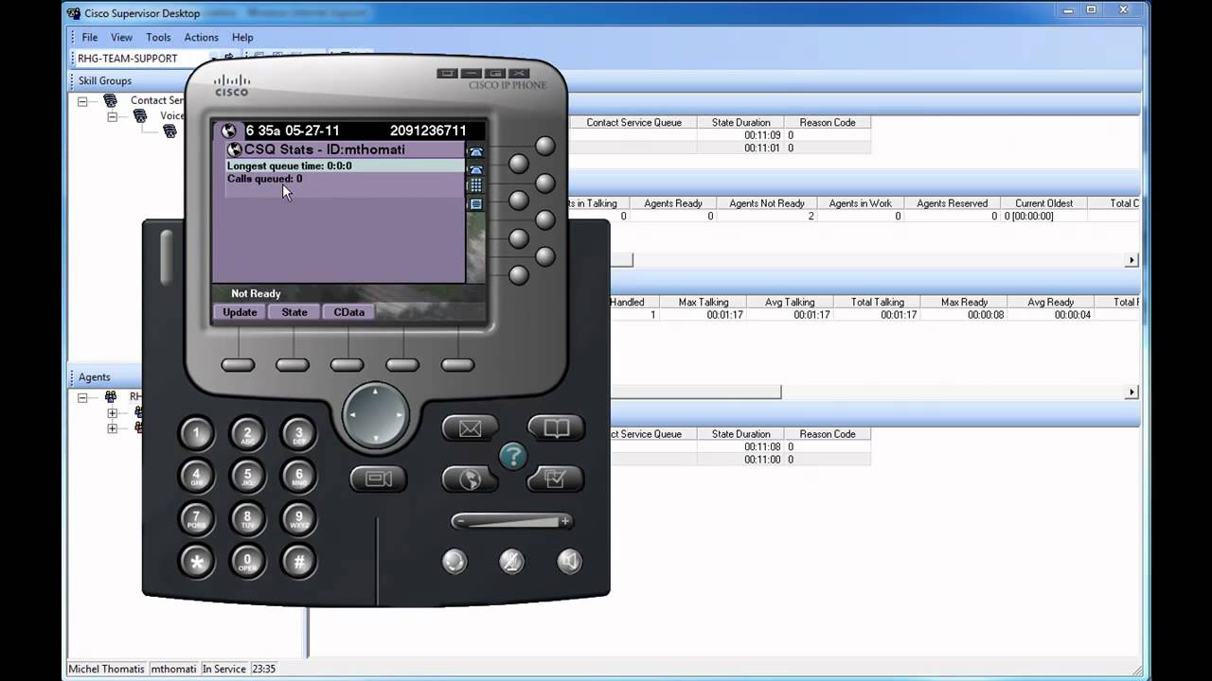Click In Service status bar entry

point(224,669)
